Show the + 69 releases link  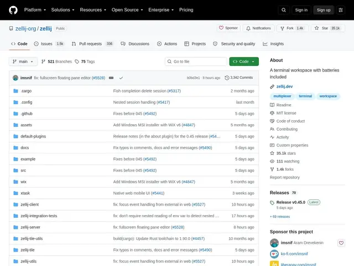pyautogui.click(x=280, y=217)
